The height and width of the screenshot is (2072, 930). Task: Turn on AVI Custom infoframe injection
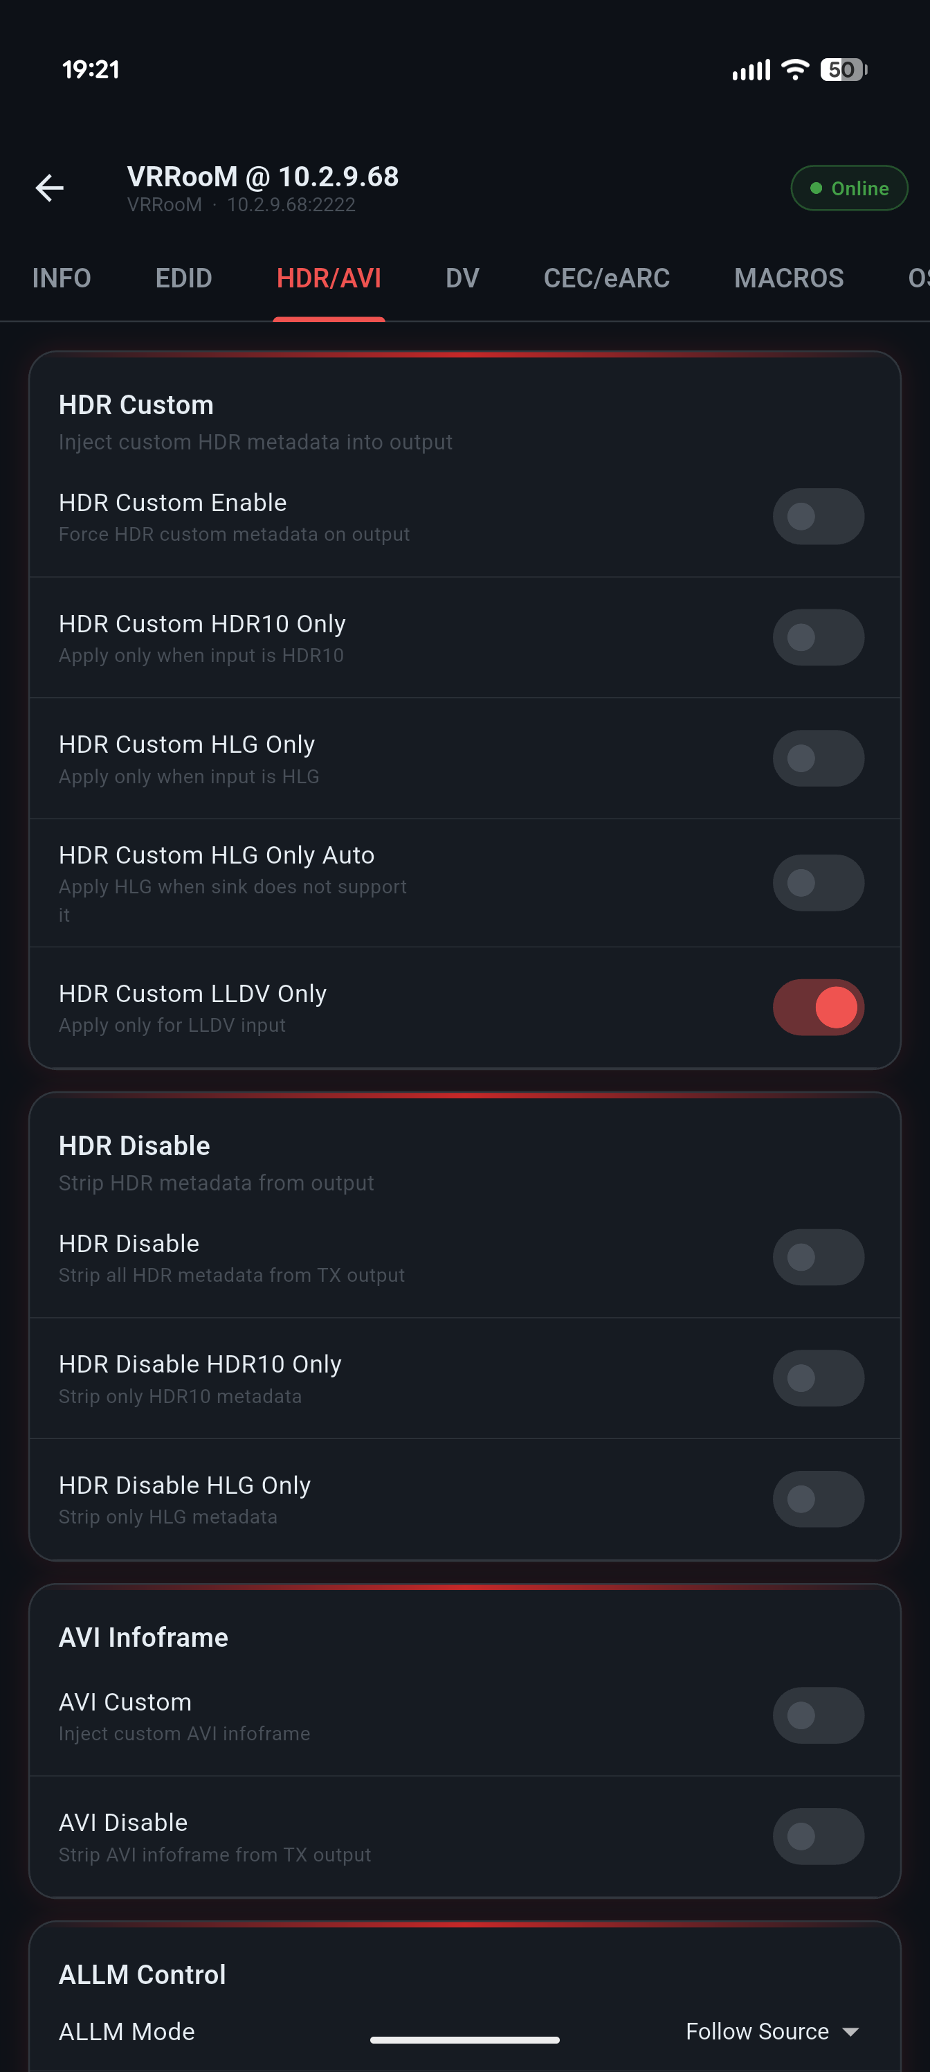819,1715
